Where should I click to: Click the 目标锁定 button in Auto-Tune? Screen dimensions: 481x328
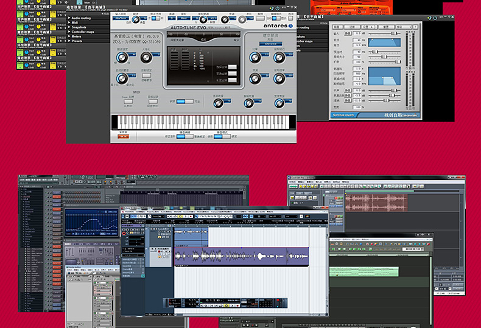pos(146,75)
